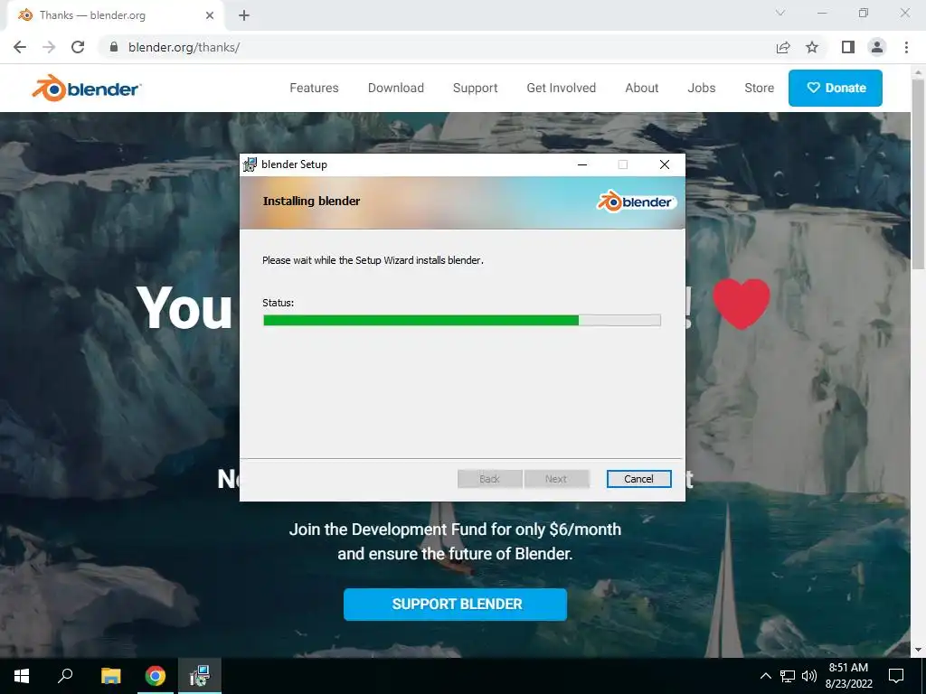Minimize the blender Setup window
This screenshot has width=926, height=694.
(582, 164)
